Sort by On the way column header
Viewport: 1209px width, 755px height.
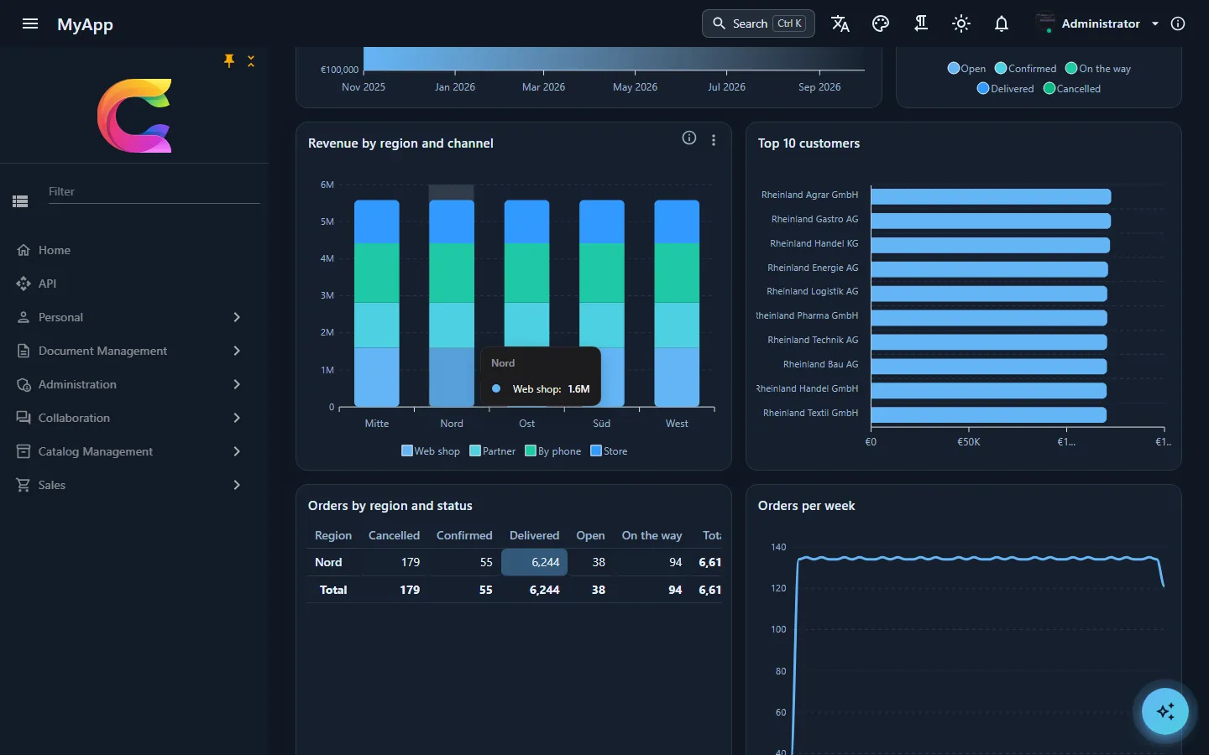click(x=652, y=535)
